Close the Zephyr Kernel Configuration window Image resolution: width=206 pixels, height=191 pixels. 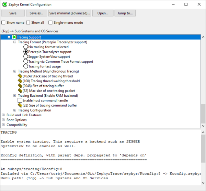199,4
